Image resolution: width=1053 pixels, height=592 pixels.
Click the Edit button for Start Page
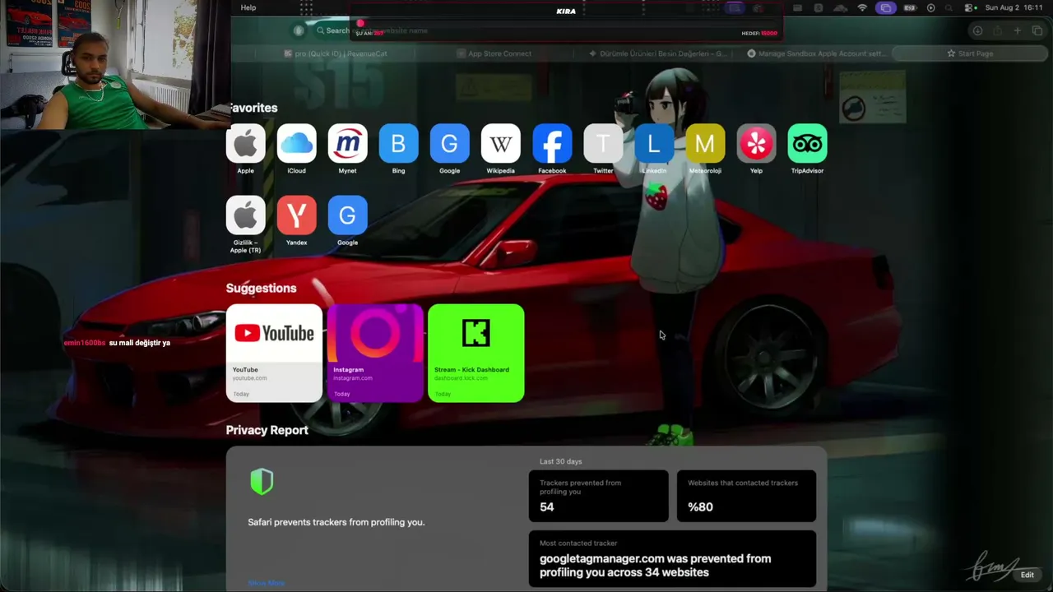[1027, 575]
